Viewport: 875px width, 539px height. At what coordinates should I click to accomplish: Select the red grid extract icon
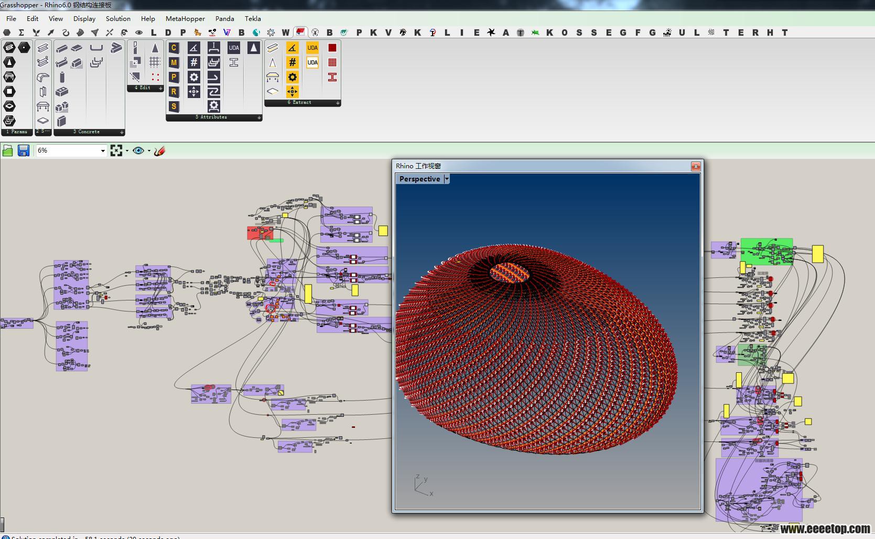pyautogui.click(x=332, y=62)
